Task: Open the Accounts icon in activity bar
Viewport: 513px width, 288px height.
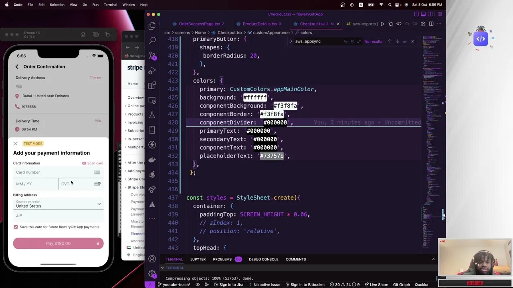Action: tap(152, 259)
